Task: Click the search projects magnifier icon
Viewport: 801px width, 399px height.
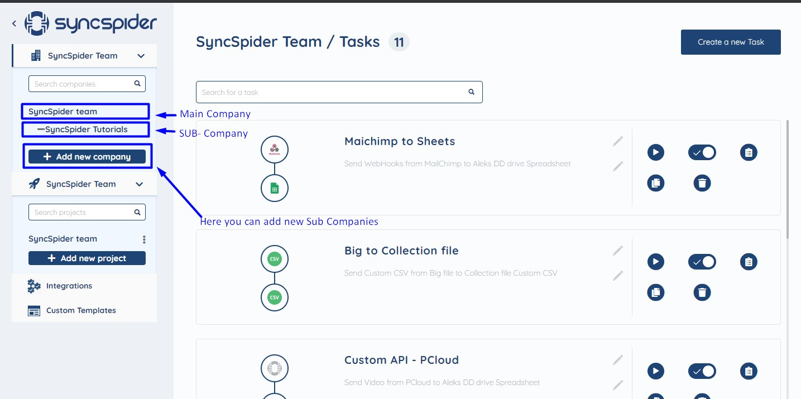Action: click(x=137, y=212)
